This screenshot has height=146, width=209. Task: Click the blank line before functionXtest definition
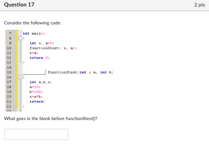pos(34,72)
